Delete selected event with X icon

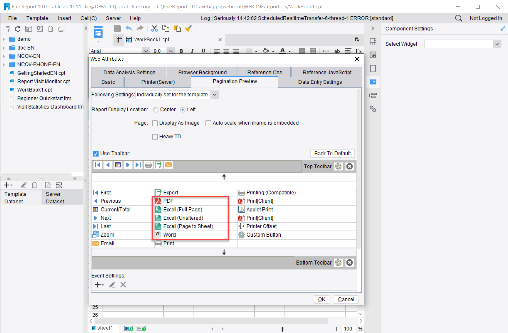click(123, 285)
